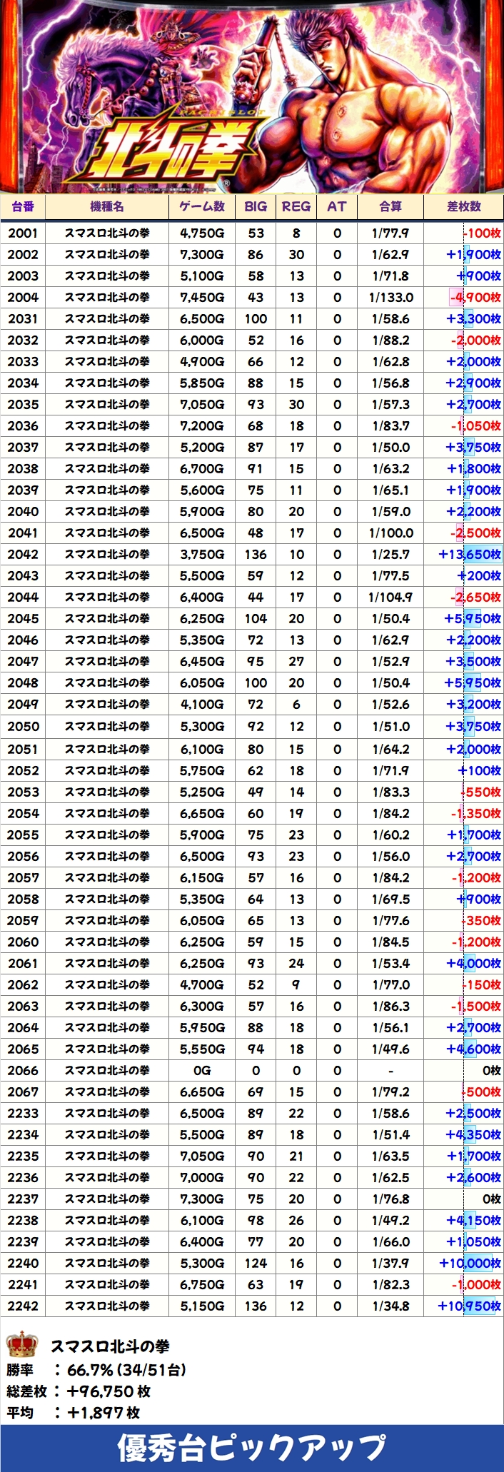This screenshot has height=1472, width=504.
Task: Click machine number 2004
Action: pos(23,297)
